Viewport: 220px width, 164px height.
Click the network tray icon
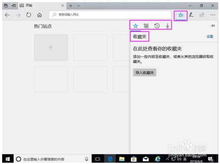pyautogui.click(x=173, y=159)
